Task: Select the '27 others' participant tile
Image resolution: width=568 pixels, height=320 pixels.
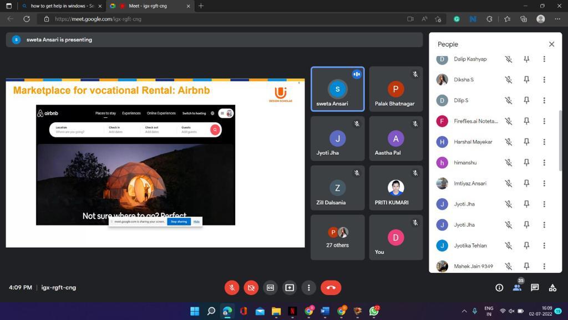Action: tap(337, 237)
